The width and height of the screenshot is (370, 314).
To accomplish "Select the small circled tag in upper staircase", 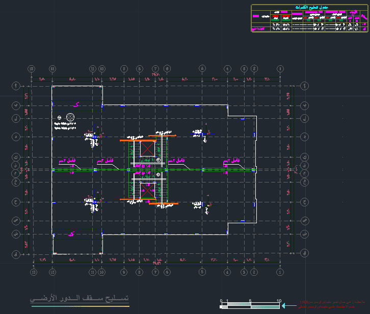I will [158, 160].
